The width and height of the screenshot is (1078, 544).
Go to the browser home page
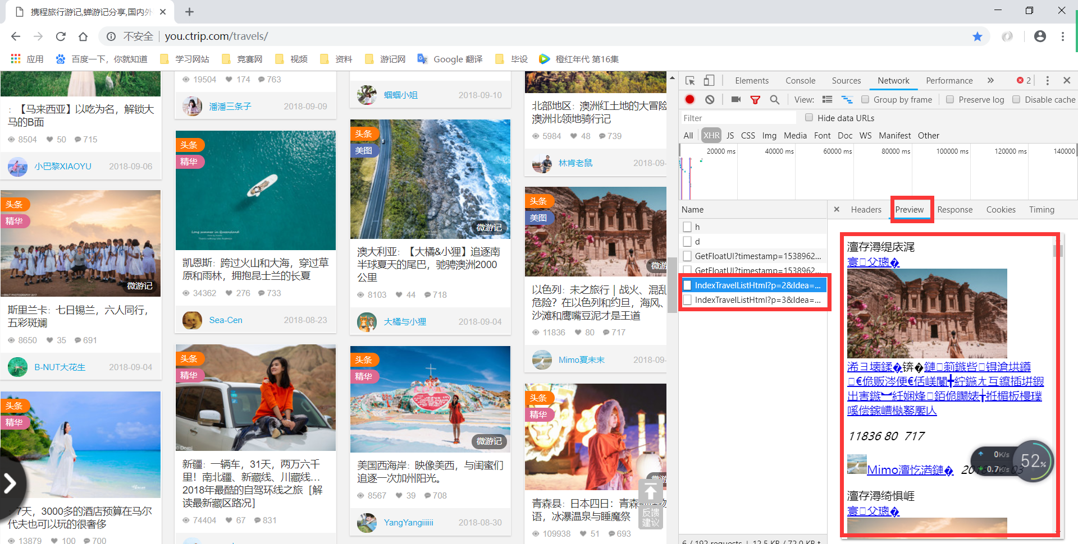[x=83, y=36]
